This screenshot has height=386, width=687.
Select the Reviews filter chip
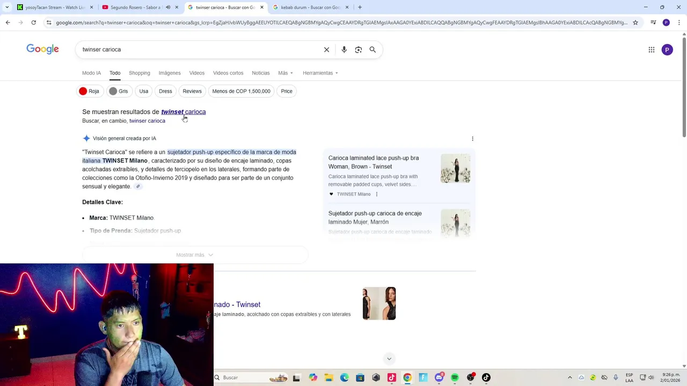(x=192, y=91)
